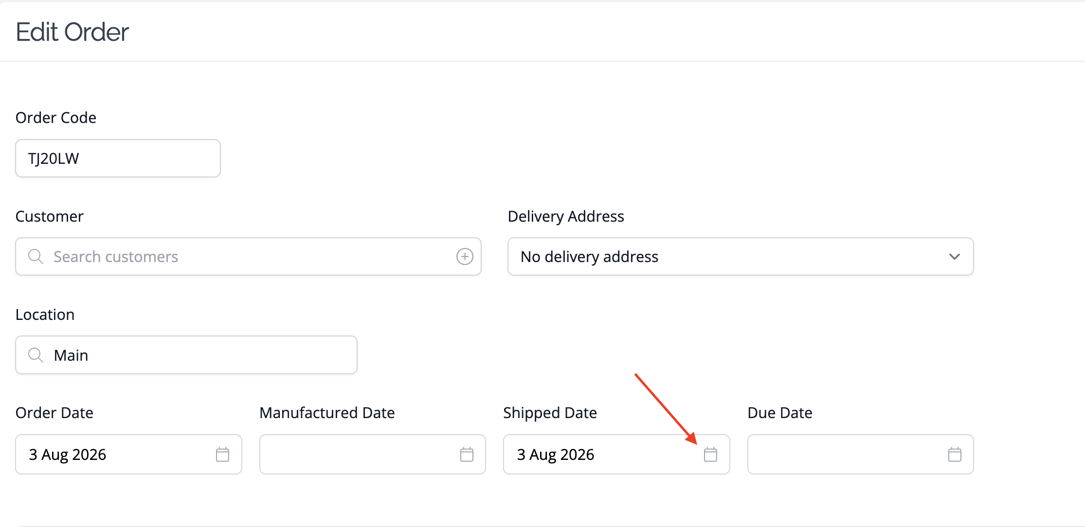Open the Order Date calendar picker icon
Viewport: 1085px width, 527px height.
click(x=222, y=455)
